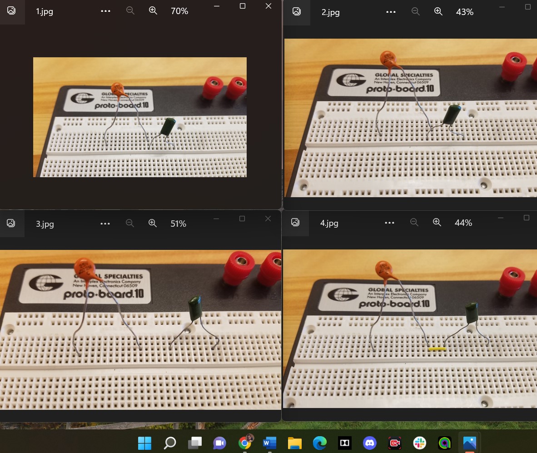This screenshot has height=453, width=537.
Task: Open the three-dot menu in 2.jpg window
Action: point(391,12)
